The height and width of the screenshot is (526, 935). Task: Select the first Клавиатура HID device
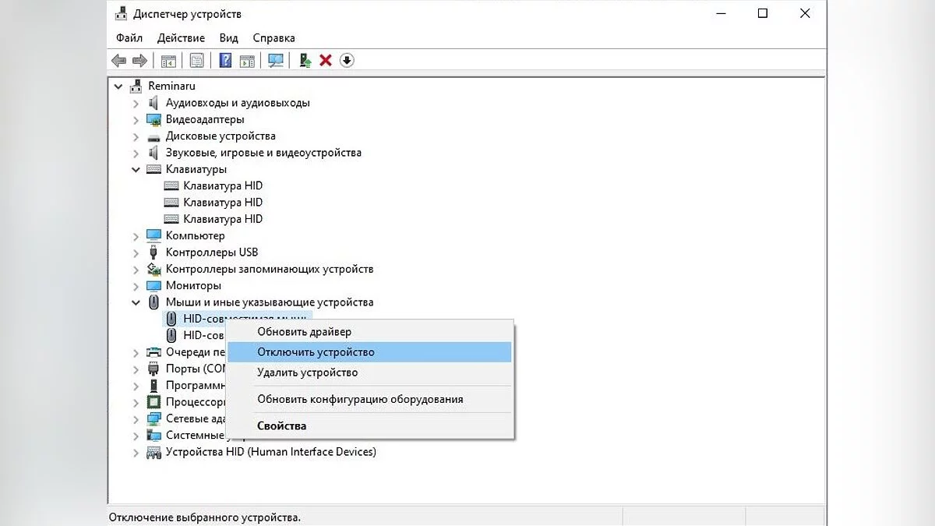223,185
